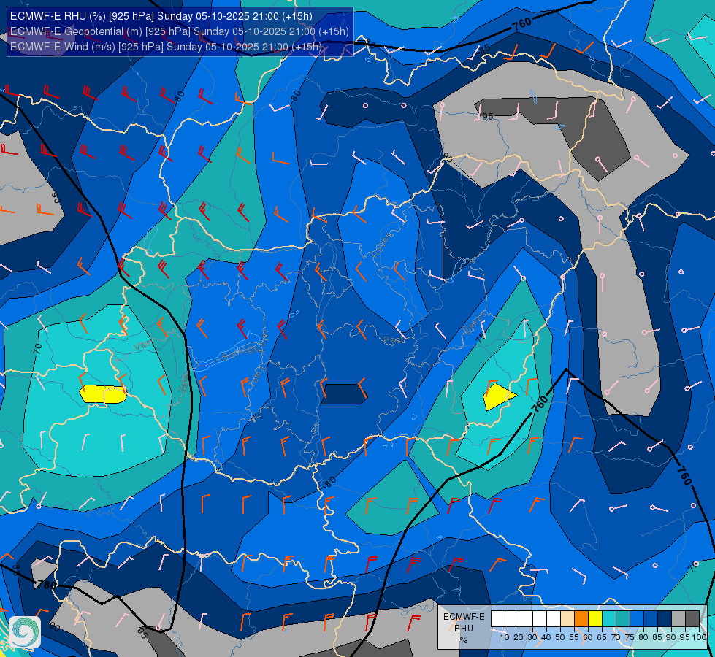Click the swirl logo icon in bottom-left corner
The height and width of the screenshot is (657, 715).
point(25,632)
